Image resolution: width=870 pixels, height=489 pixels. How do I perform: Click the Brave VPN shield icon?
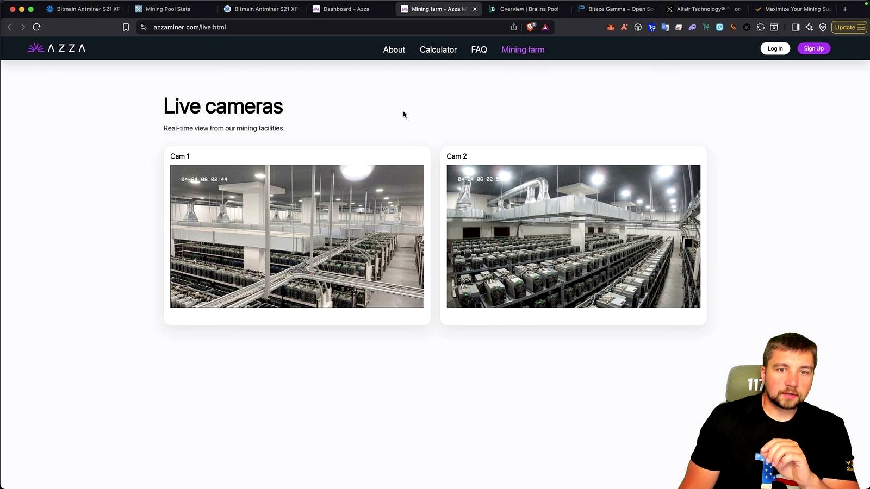[823, 27]
